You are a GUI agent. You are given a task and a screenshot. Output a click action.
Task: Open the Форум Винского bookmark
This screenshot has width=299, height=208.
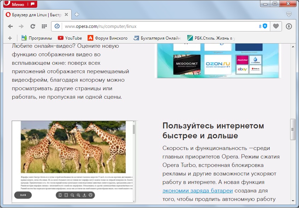tap(107, 38)
